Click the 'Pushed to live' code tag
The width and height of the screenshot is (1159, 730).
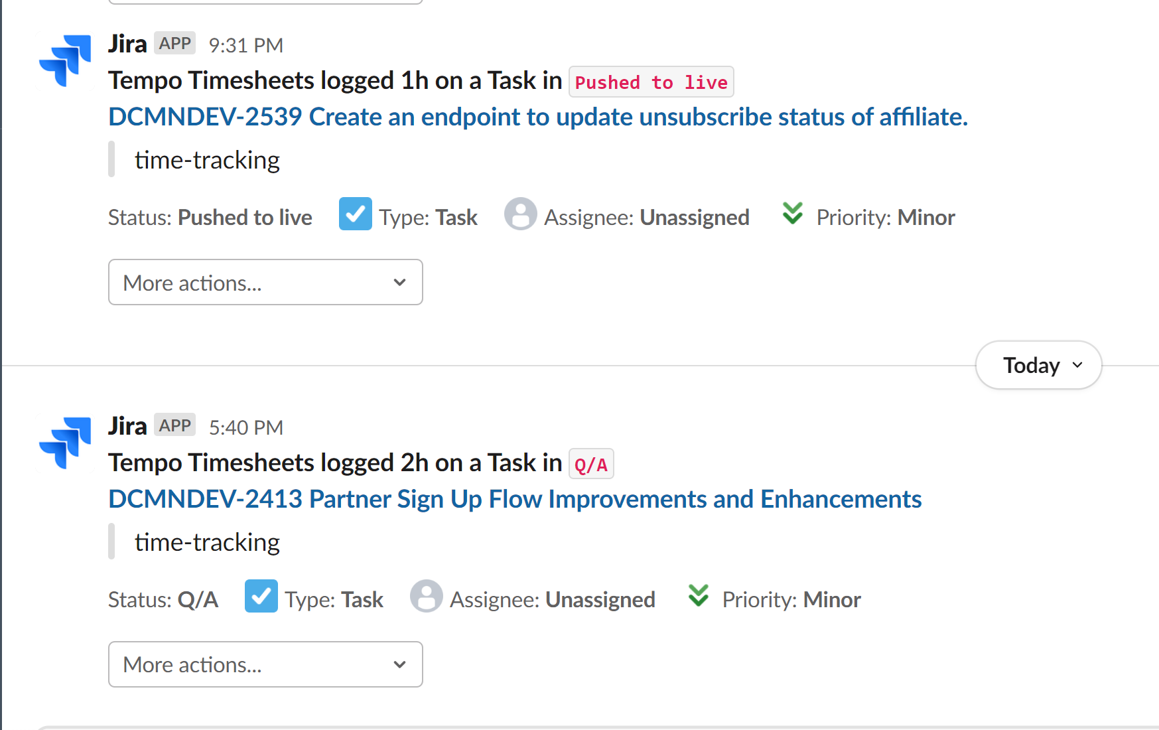651,82
